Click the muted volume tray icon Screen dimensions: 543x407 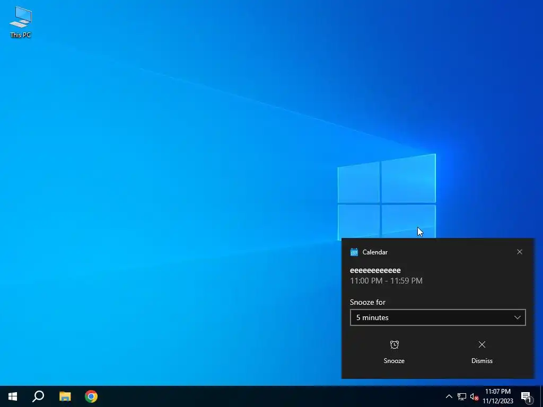coord(474,396)
